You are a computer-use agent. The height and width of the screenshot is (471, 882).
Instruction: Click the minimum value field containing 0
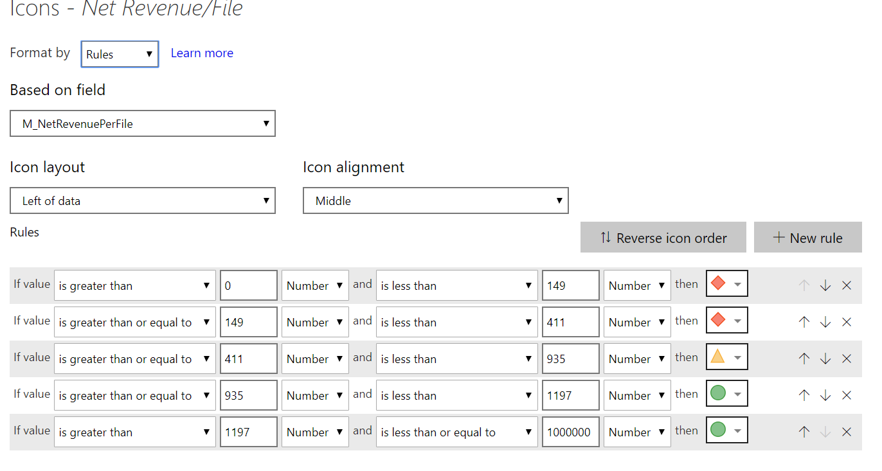coord(249,285)
